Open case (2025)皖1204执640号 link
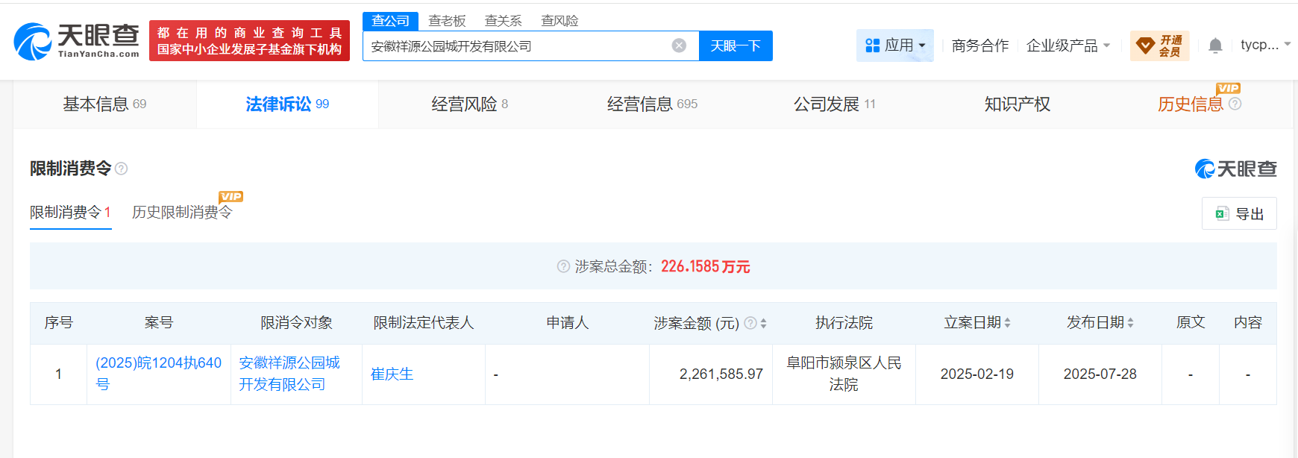 click(158, 374)
